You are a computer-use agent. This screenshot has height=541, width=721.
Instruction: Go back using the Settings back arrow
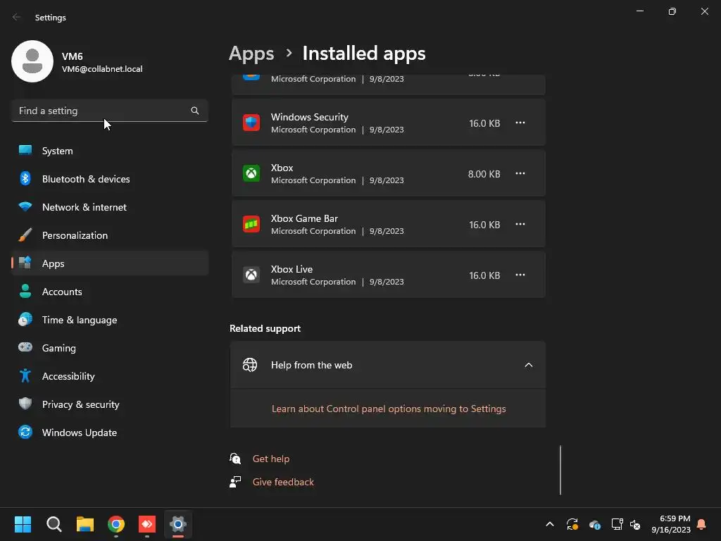pyautogui.click(x=17, y=17)
